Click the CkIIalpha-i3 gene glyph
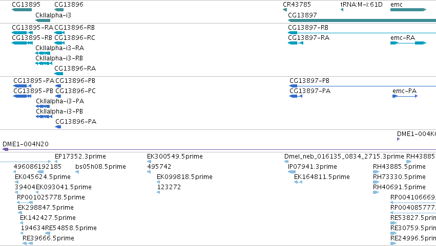The image size is (436, 246). (43, 20)
